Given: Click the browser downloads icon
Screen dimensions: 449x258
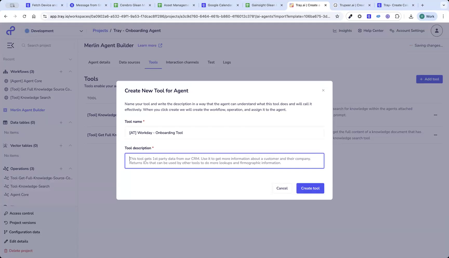Looking at the screenshot, I should point(411,16).
